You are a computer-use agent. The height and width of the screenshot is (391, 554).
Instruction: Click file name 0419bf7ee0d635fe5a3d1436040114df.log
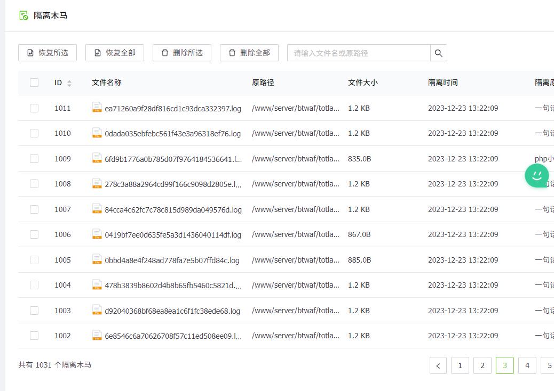tap(173, 235)
